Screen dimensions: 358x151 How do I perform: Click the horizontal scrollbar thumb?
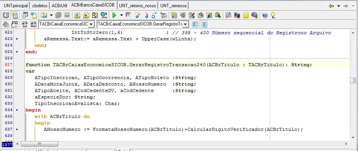40,144
